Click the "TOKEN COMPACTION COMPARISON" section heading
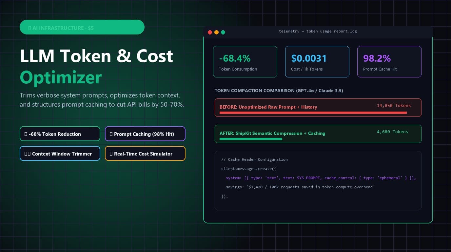This screenshot has height=252, width=451. [x=279, y=91]
